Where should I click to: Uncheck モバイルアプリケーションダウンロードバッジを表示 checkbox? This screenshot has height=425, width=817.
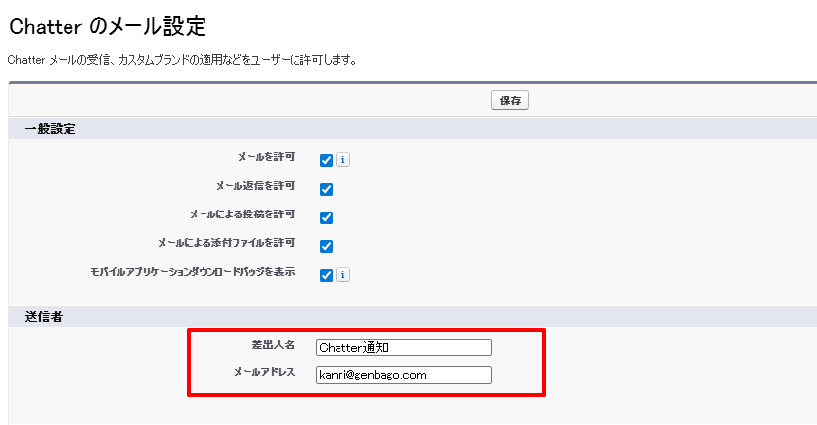coord(326,275)
